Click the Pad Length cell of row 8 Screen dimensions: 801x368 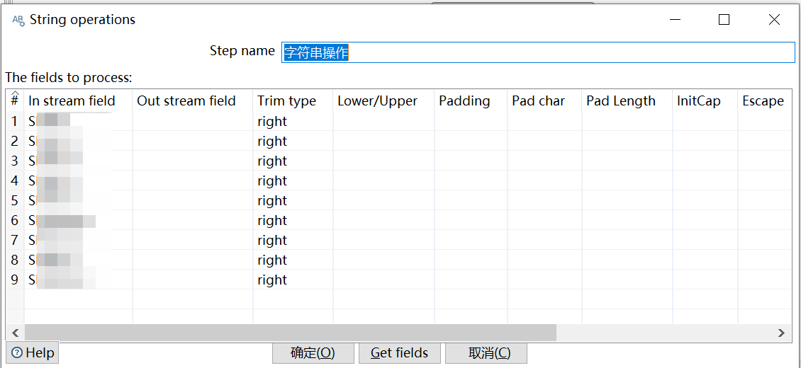627,260
